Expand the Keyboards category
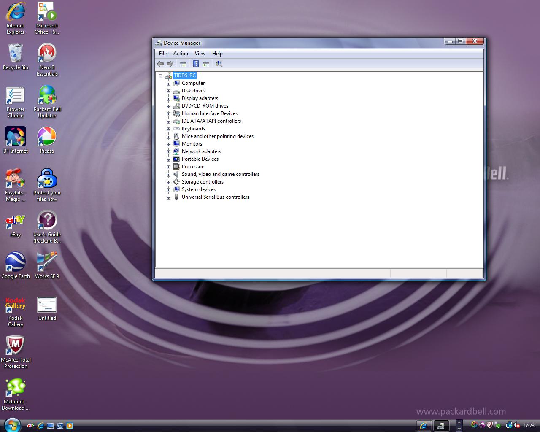540x432 pixels. point(168,129)
